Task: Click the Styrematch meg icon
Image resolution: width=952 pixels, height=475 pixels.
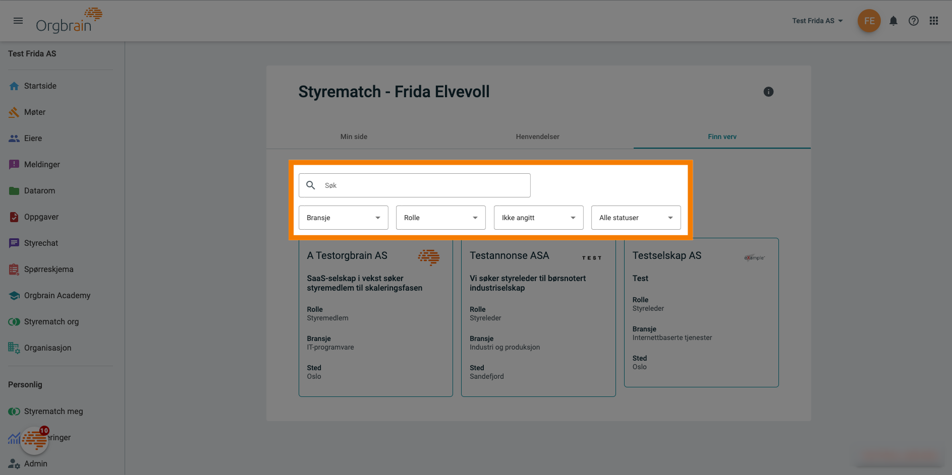Action: tap(14, 412)
